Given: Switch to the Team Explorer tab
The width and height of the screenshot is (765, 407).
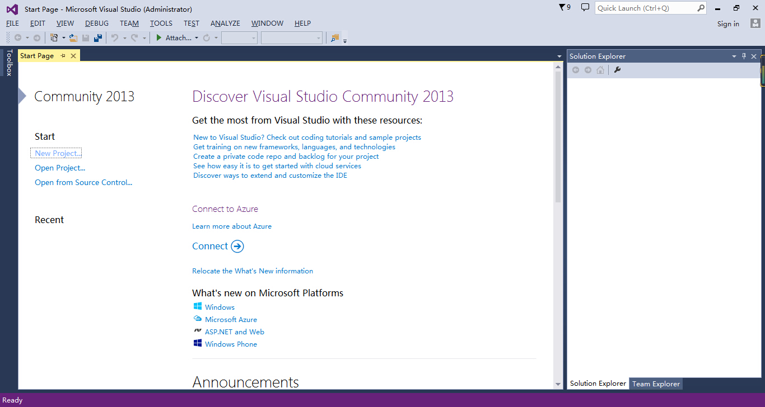Looking at the screenshot, I should 656,384.
